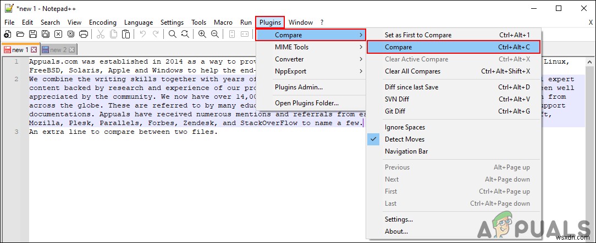Open Find with the magnifier icon
The image size is (596, 243).
coord(173,35)
